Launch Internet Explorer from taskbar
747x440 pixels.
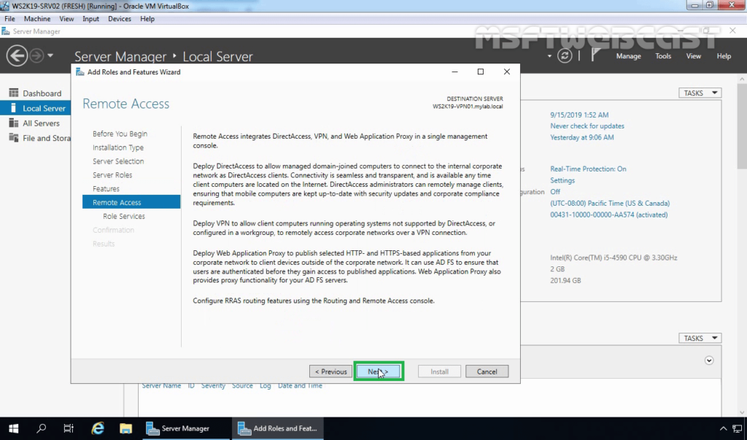coord(98,428)
